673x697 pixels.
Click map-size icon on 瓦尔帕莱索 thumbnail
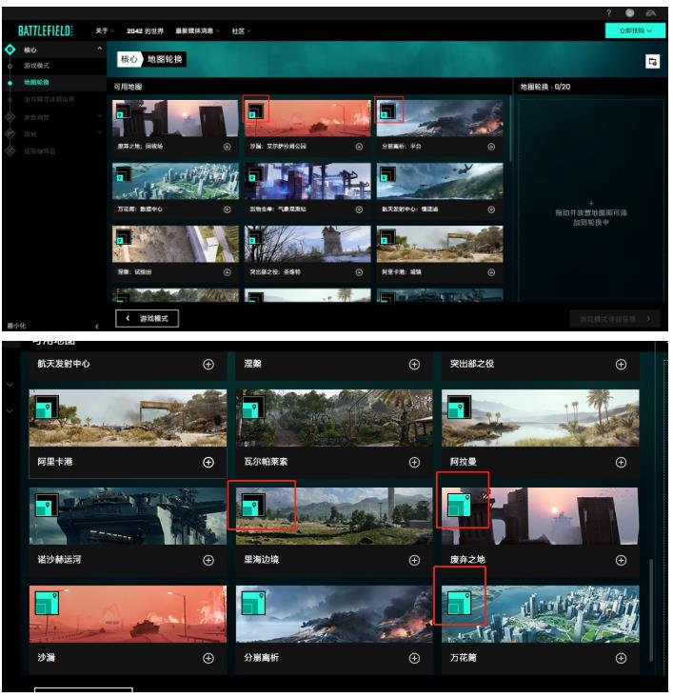point(253,408)
